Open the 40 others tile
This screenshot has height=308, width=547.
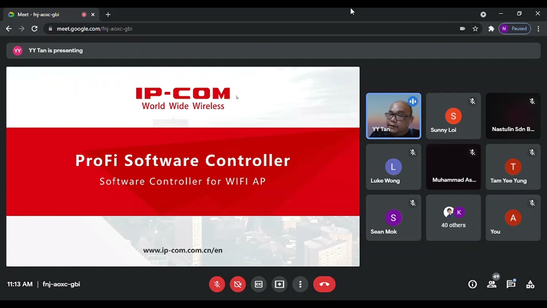453,218
